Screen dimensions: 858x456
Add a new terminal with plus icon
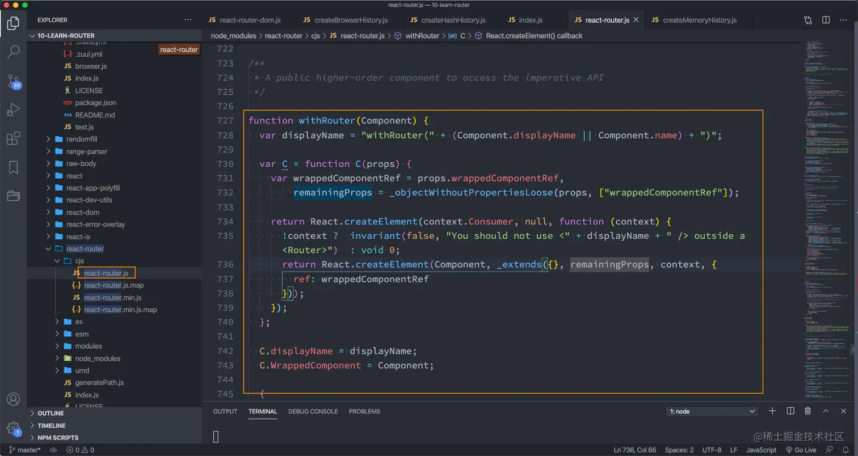(772, 411)
